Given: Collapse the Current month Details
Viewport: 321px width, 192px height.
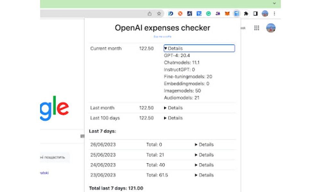Looking at the screenshot, I should [x=199, y=48].
